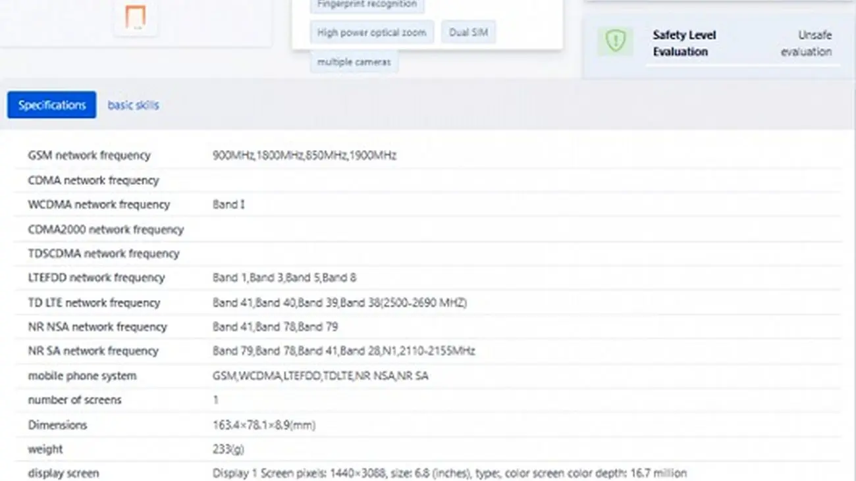Click the 163.4×78.1×8.9(mm) value
This screenshot has height=481, width=856.
click(x=264, y=425)
